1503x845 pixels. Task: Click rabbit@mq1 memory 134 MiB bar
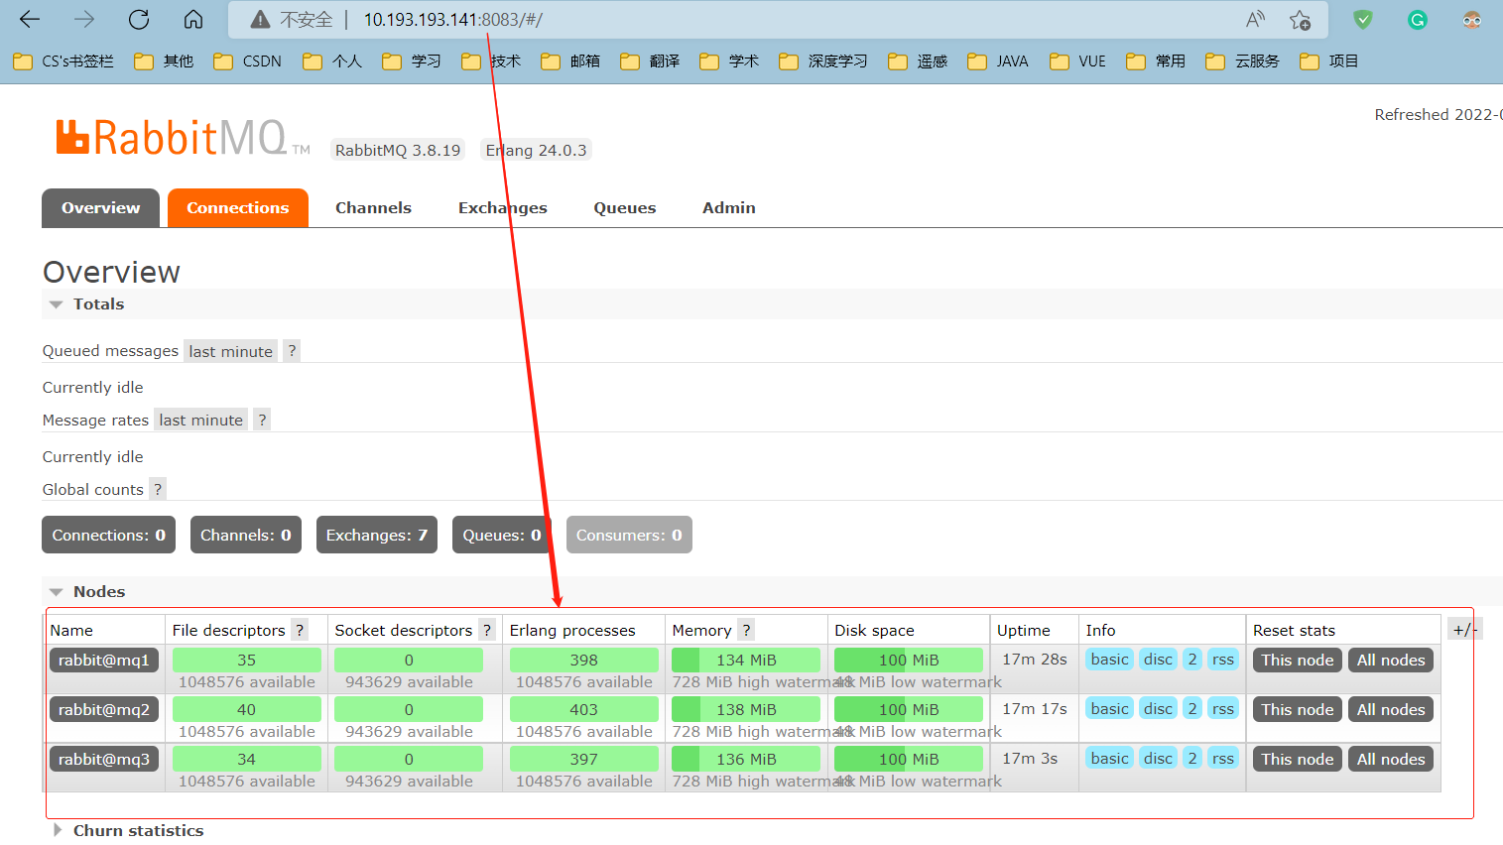tap(746, 661)
